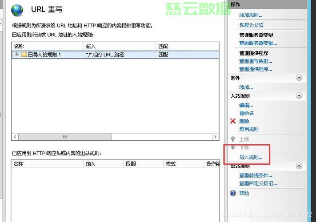Screen dimensions: 316x222
Task: Click inbound table 名称 column header
Action: [48, 46]
